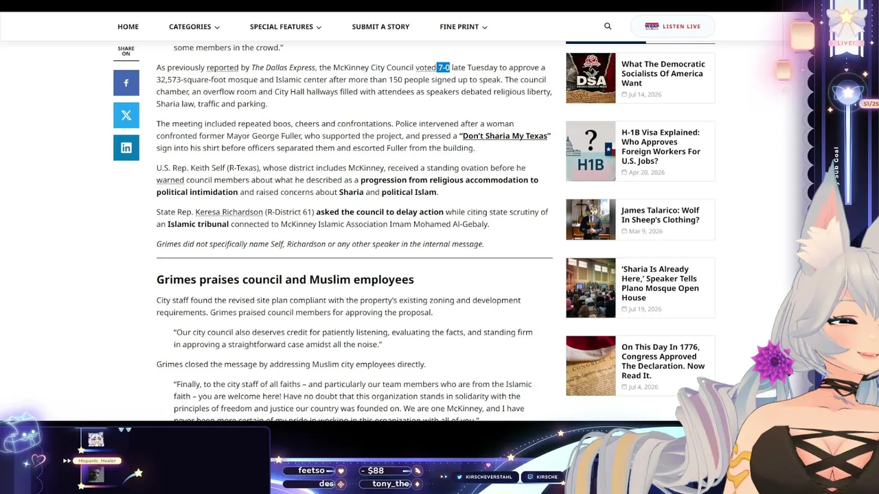The width and height of the screenshot is (879, 494).
Task: Click the 'Hispanic_Healer' name tag in overlay
Action: coord(97,461)
